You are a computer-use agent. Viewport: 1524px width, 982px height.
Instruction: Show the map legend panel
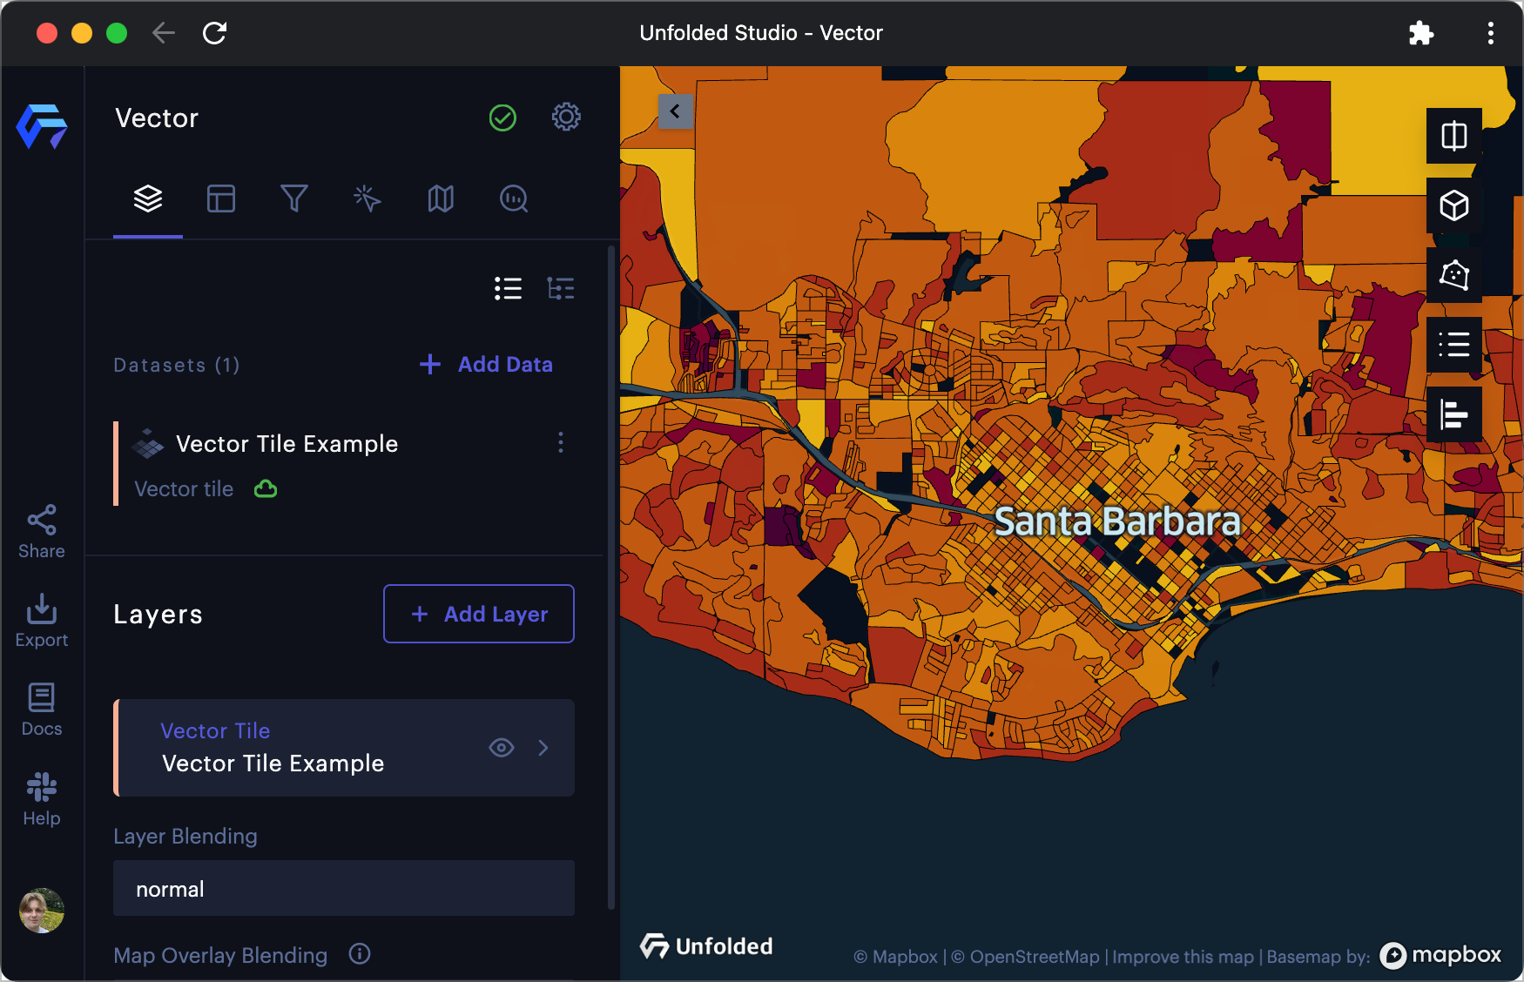click(x=1453, y=345)
